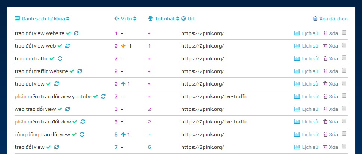This screenshot has height=154, width=362.
Task: Click 'Xóa đã chọn' to delete selected
Action: (330, 19)
